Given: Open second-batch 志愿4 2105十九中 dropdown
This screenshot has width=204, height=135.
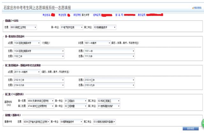Looking at the screenshot, I should click(109, 85).
